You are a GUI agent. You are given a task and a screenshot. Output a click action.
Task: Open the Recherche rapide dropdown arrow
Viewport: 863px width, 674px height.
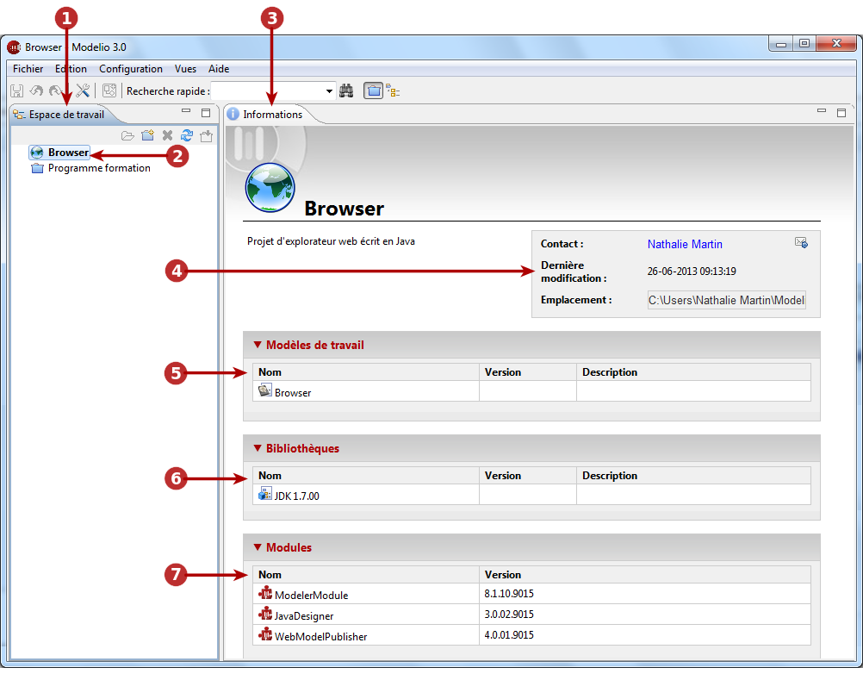tap(329, 91)
